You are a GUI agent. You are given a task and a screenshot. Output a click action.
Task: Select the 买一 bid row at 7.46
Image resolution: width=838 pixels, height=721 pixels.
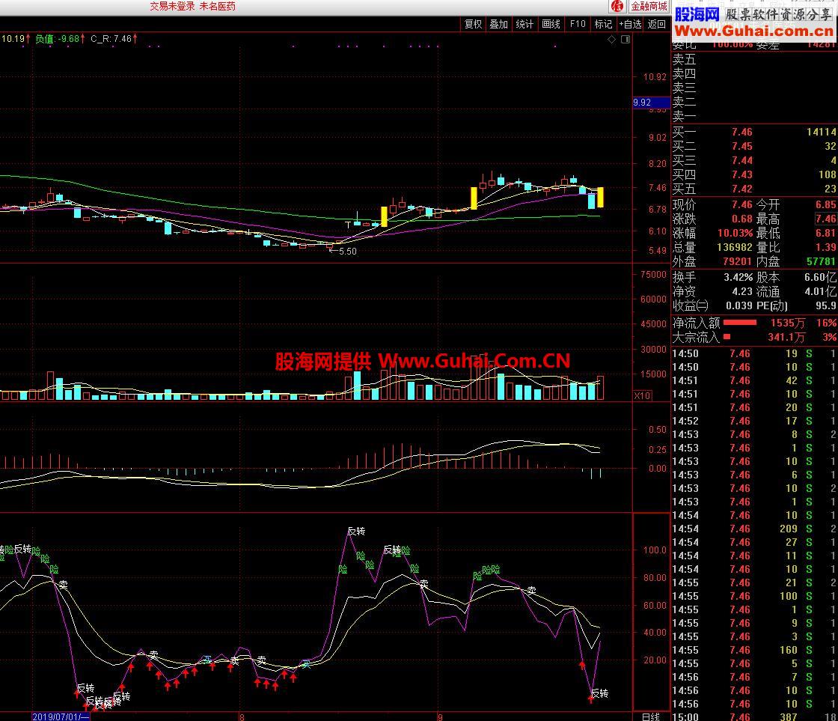pos(754,132)
